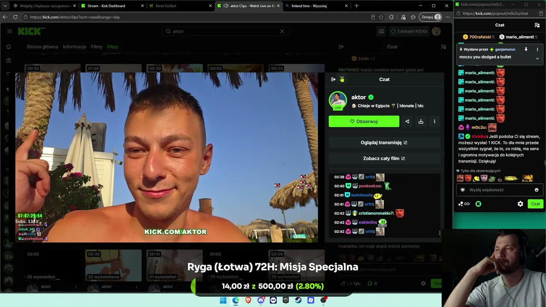This screenshot has height=307, width=546.
Task: Click the dimmed leaderboard icon left of Zdobądź KICKs
Action: click(381, 31)
